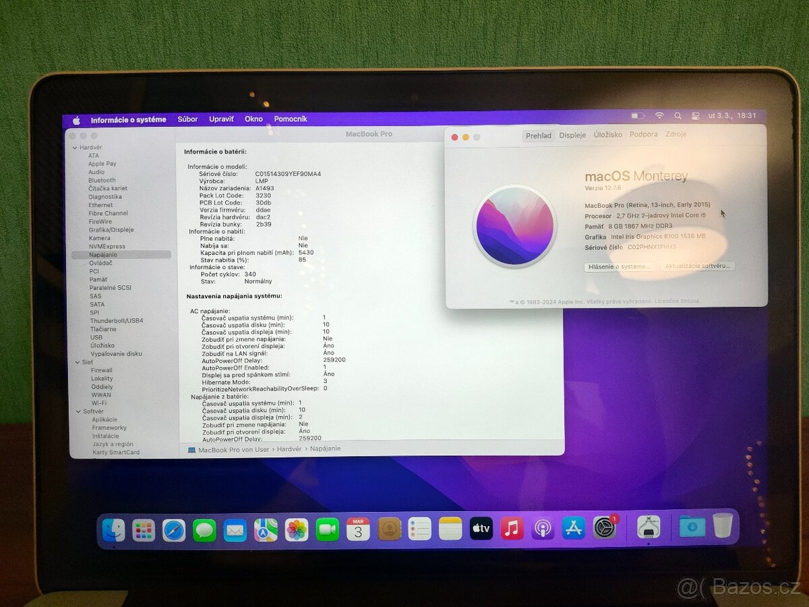This screenshot has height=607, width=809.
Task: Click the Spotlight search icon
Action: click(678, 116)
